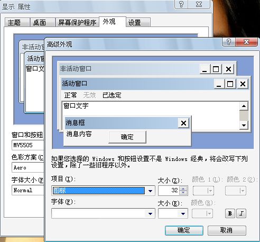The width and height of the screenshot is (260, 242).
Task: Open 窗口和按钮 dropdown showing MV5505
Action: (x=28, y=145)
